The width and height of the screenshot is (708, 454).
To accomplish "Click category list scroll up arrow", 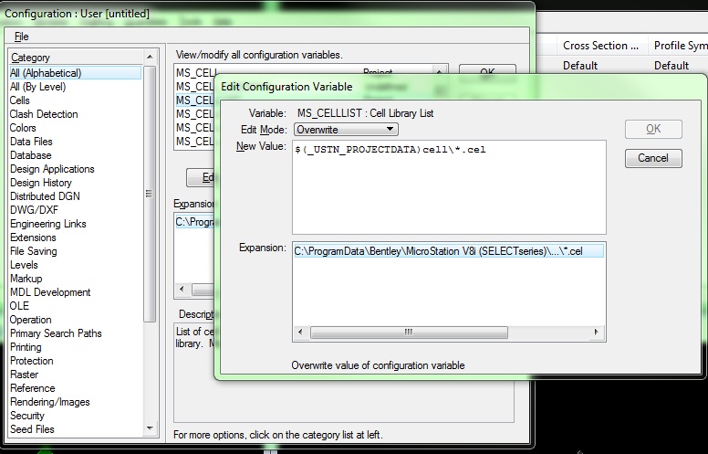I will tap(150, 57).
